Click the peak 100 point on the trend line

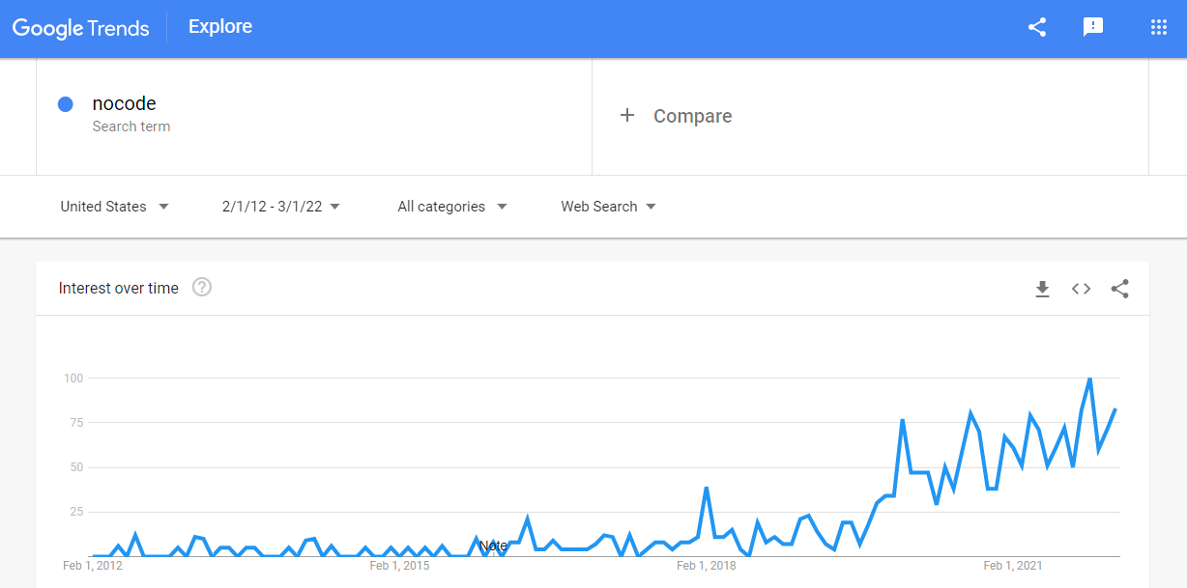[x=1090, y=378]
